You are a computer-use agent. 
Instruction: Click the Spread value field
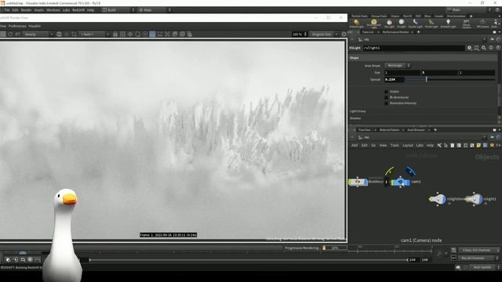[394, 79]
